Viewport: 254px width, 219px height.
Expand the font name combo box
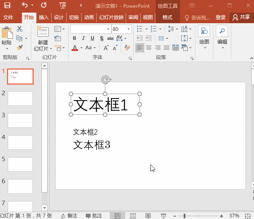pos(108,29)
